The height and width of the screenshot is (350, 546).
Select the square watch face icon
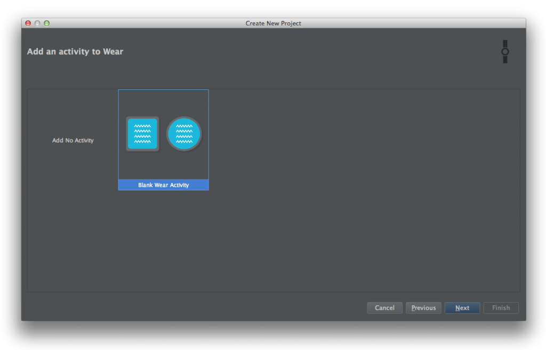point(142,134)
